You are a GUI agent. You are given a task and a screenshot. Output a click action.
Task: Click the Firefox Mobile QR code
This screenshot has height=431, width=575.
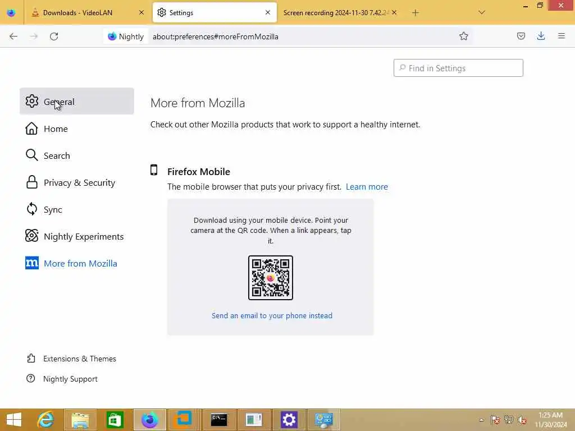tap(271, 278)
